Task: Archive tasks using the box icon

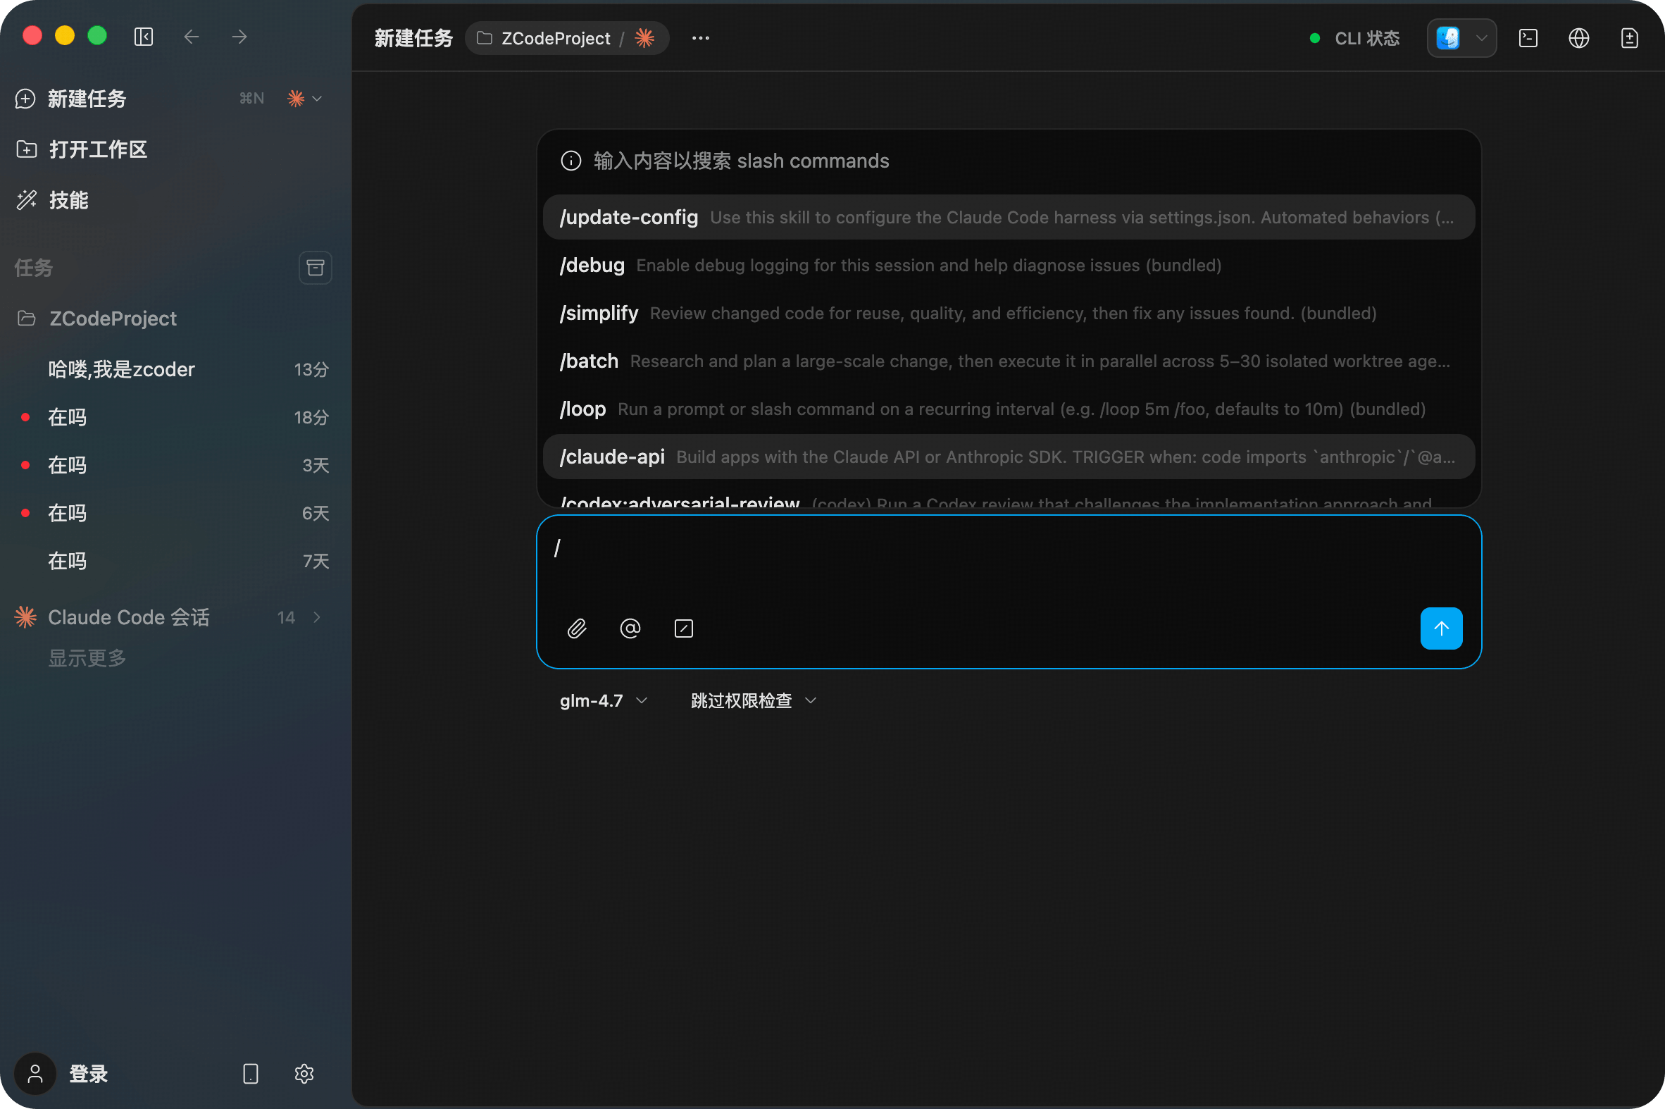Action: click(316, 267)
